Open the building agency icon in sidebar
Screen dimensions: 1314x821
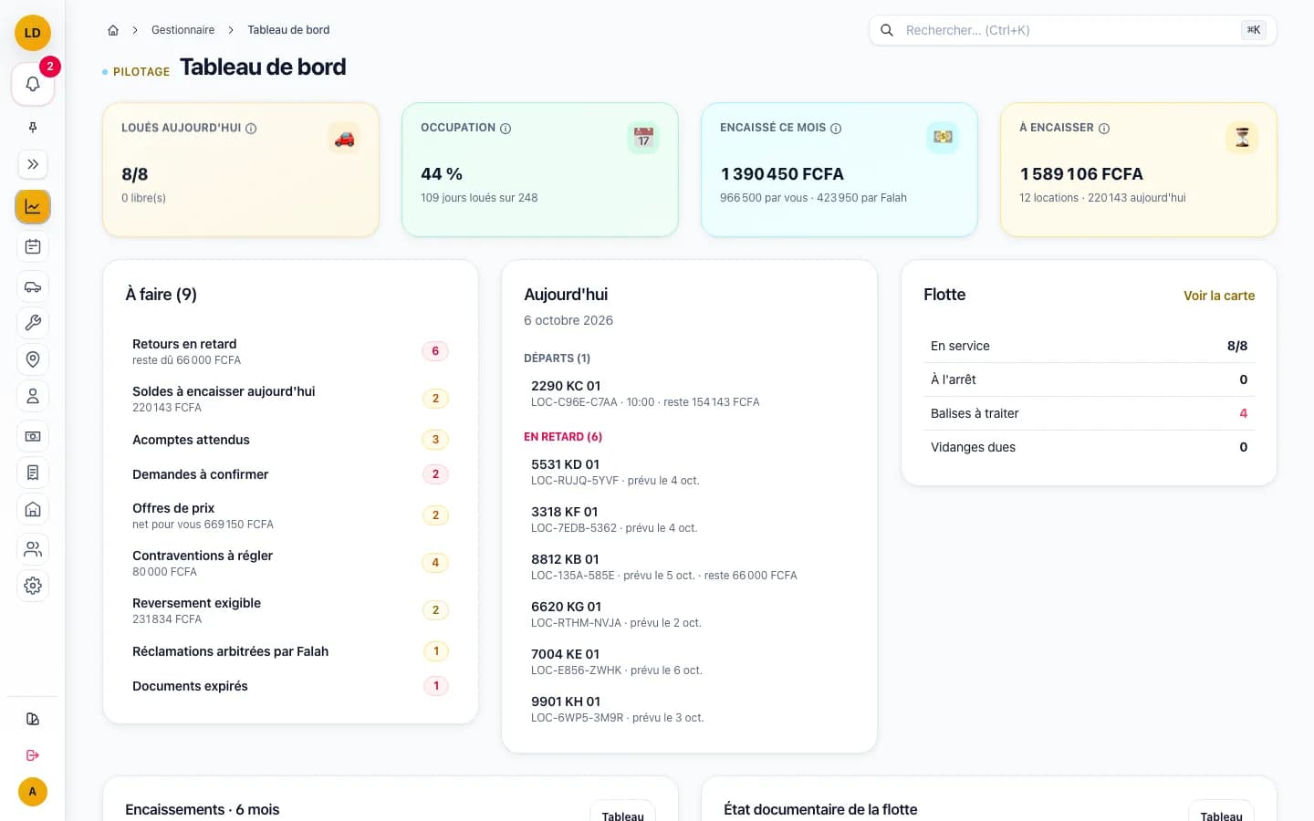(33, 509)
